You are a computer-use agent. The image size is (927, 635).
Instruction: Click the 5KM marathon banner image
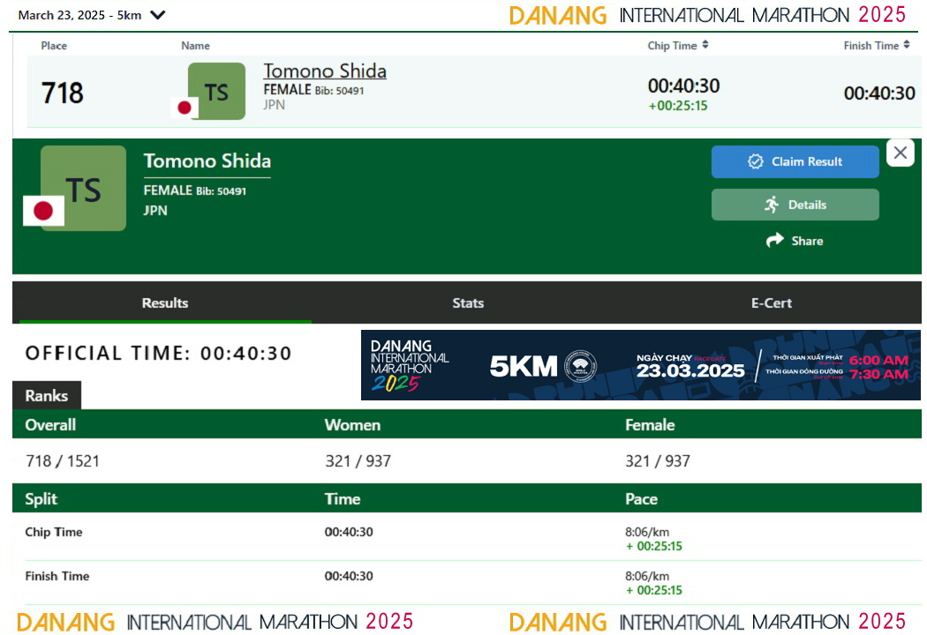(x=641, y=365)
